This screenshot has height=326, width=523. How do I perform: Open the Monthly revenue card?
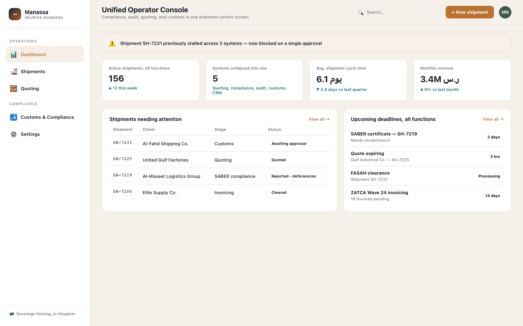click(462, 80)
